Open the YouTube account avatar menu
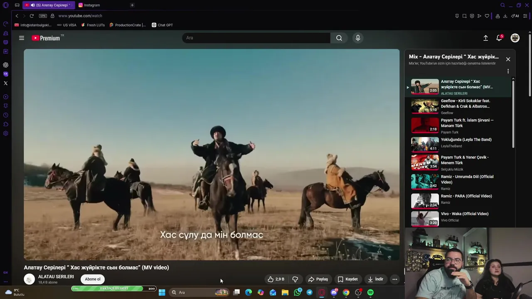 (515, 38)
